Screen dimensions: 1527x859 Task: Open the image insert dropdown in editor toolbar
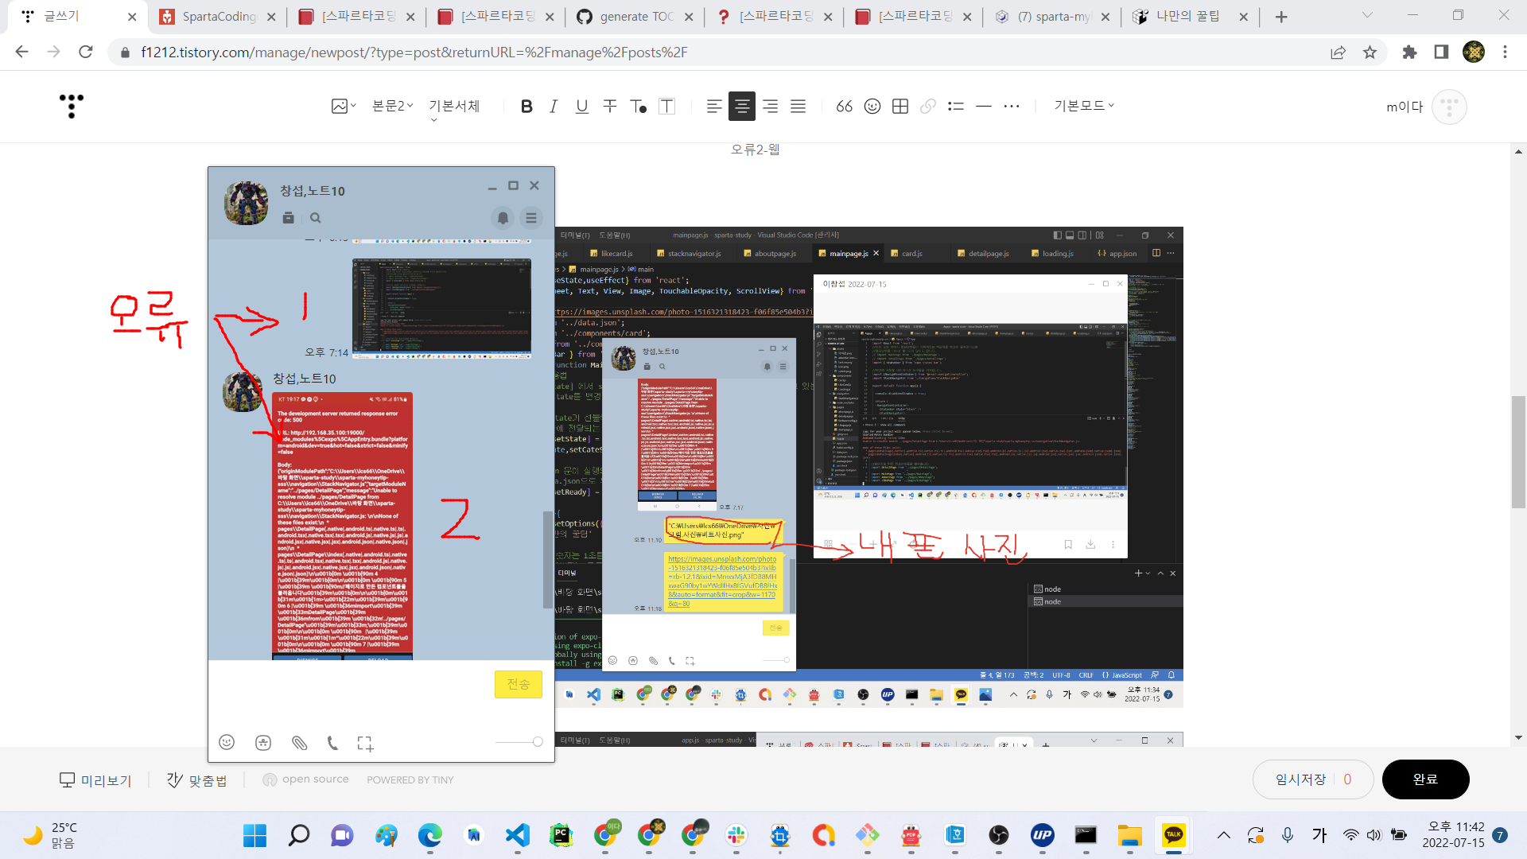pyautogui.click(x=344, y=106)
